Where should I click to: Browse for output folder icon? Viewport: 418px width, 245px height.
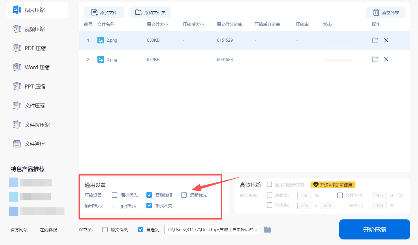point(267,230)
